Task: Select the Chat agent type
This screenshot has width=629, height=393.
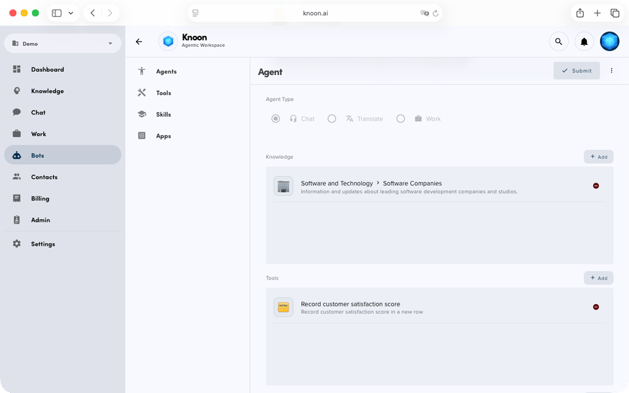Action: point(276,118)
